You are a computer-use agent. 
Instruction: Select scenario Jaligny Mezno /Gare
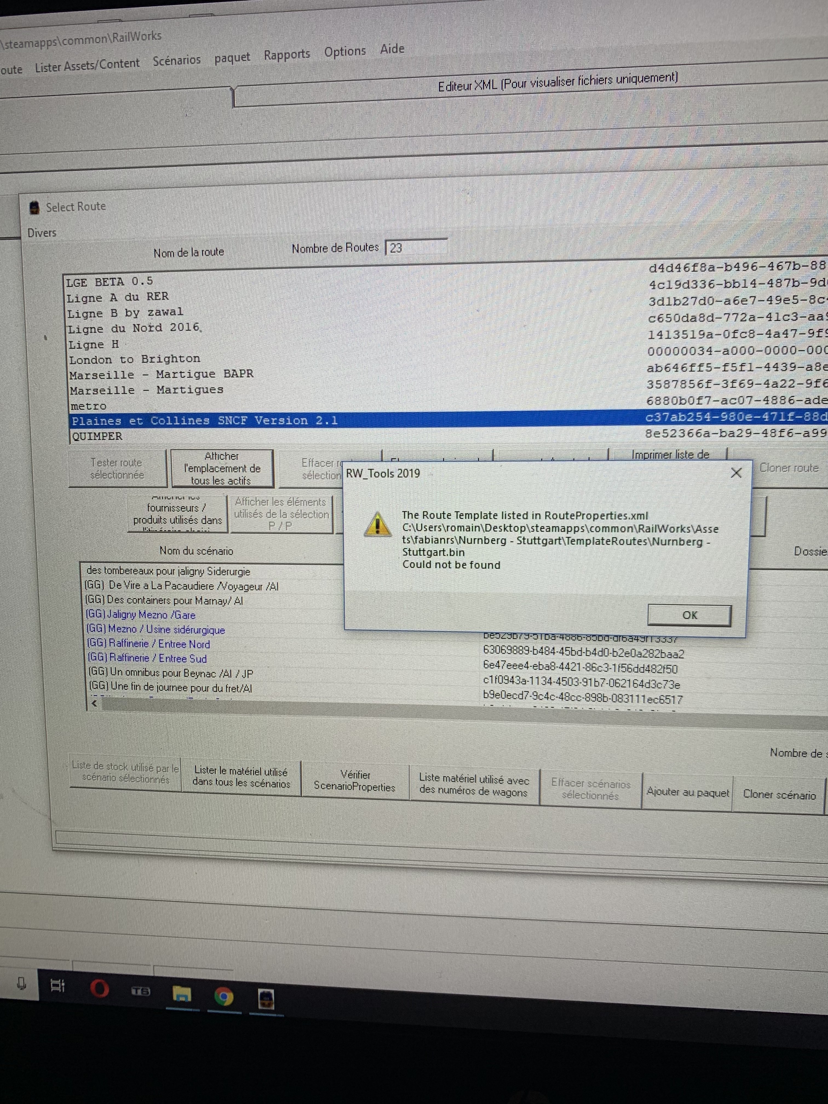pyautogui.click(x=141, y=615)
